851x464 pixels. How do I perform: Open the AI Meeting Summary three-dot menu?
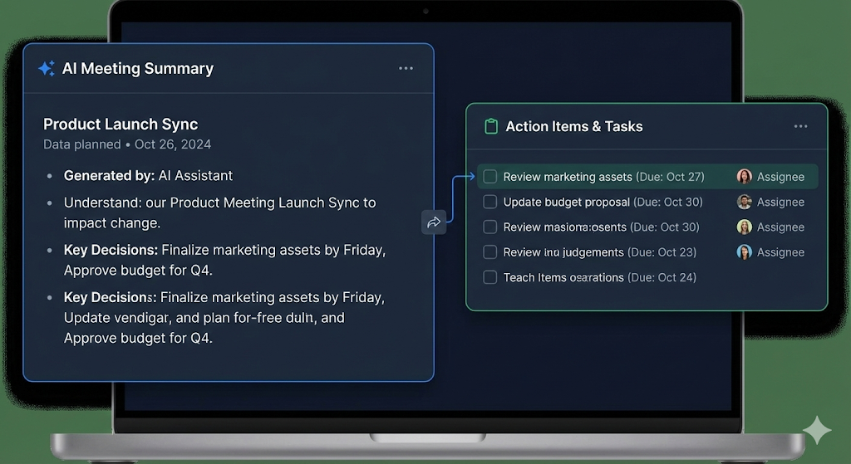click(406, 69)
